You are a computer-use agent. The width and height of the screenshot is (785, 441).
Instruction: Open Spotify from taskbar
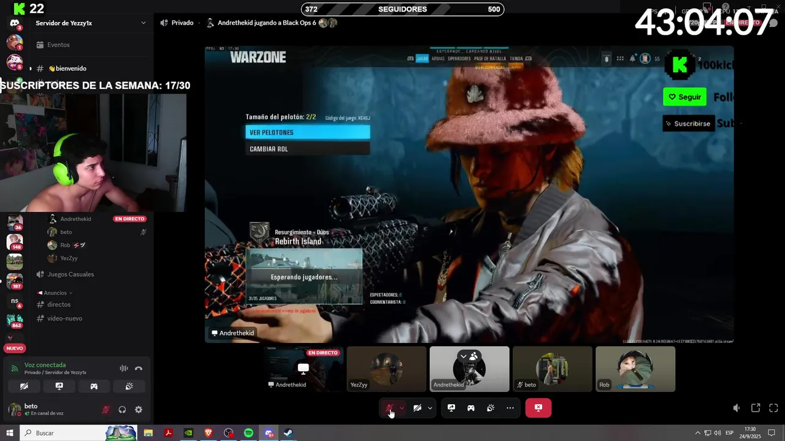(x=248, y=433)
